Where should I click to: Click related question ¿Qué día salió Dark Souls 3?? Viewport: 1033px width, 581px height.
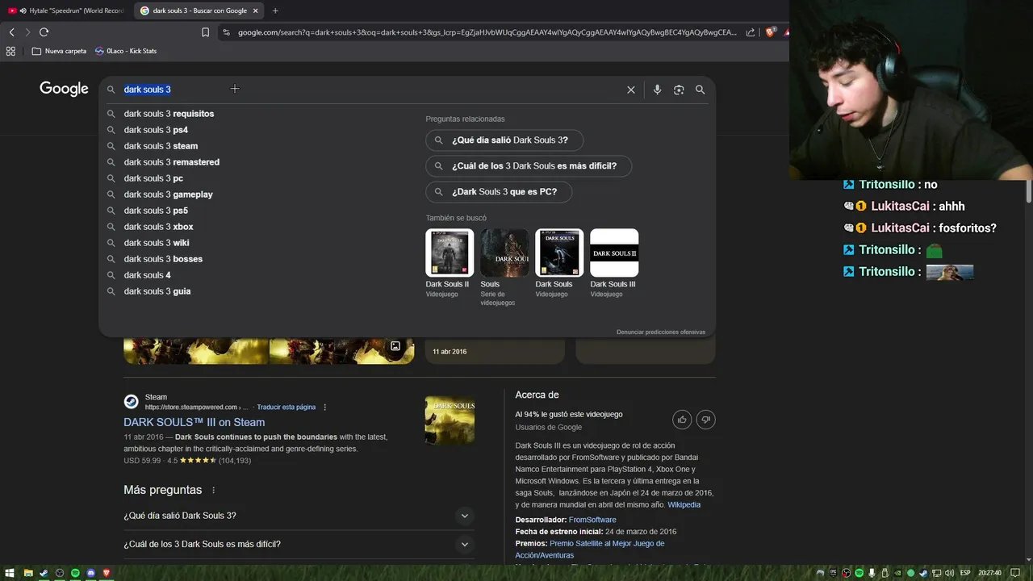(x=504, y=140)
